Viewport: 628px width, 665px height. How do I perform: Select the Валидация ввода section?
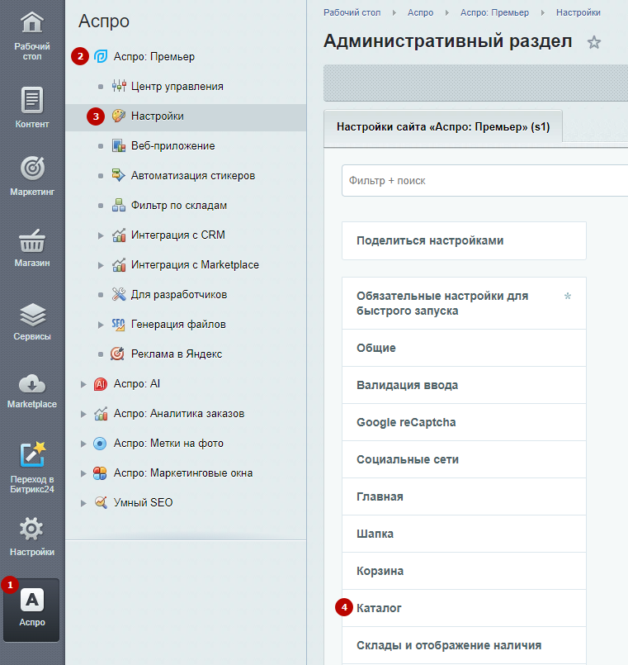[464, 385]
